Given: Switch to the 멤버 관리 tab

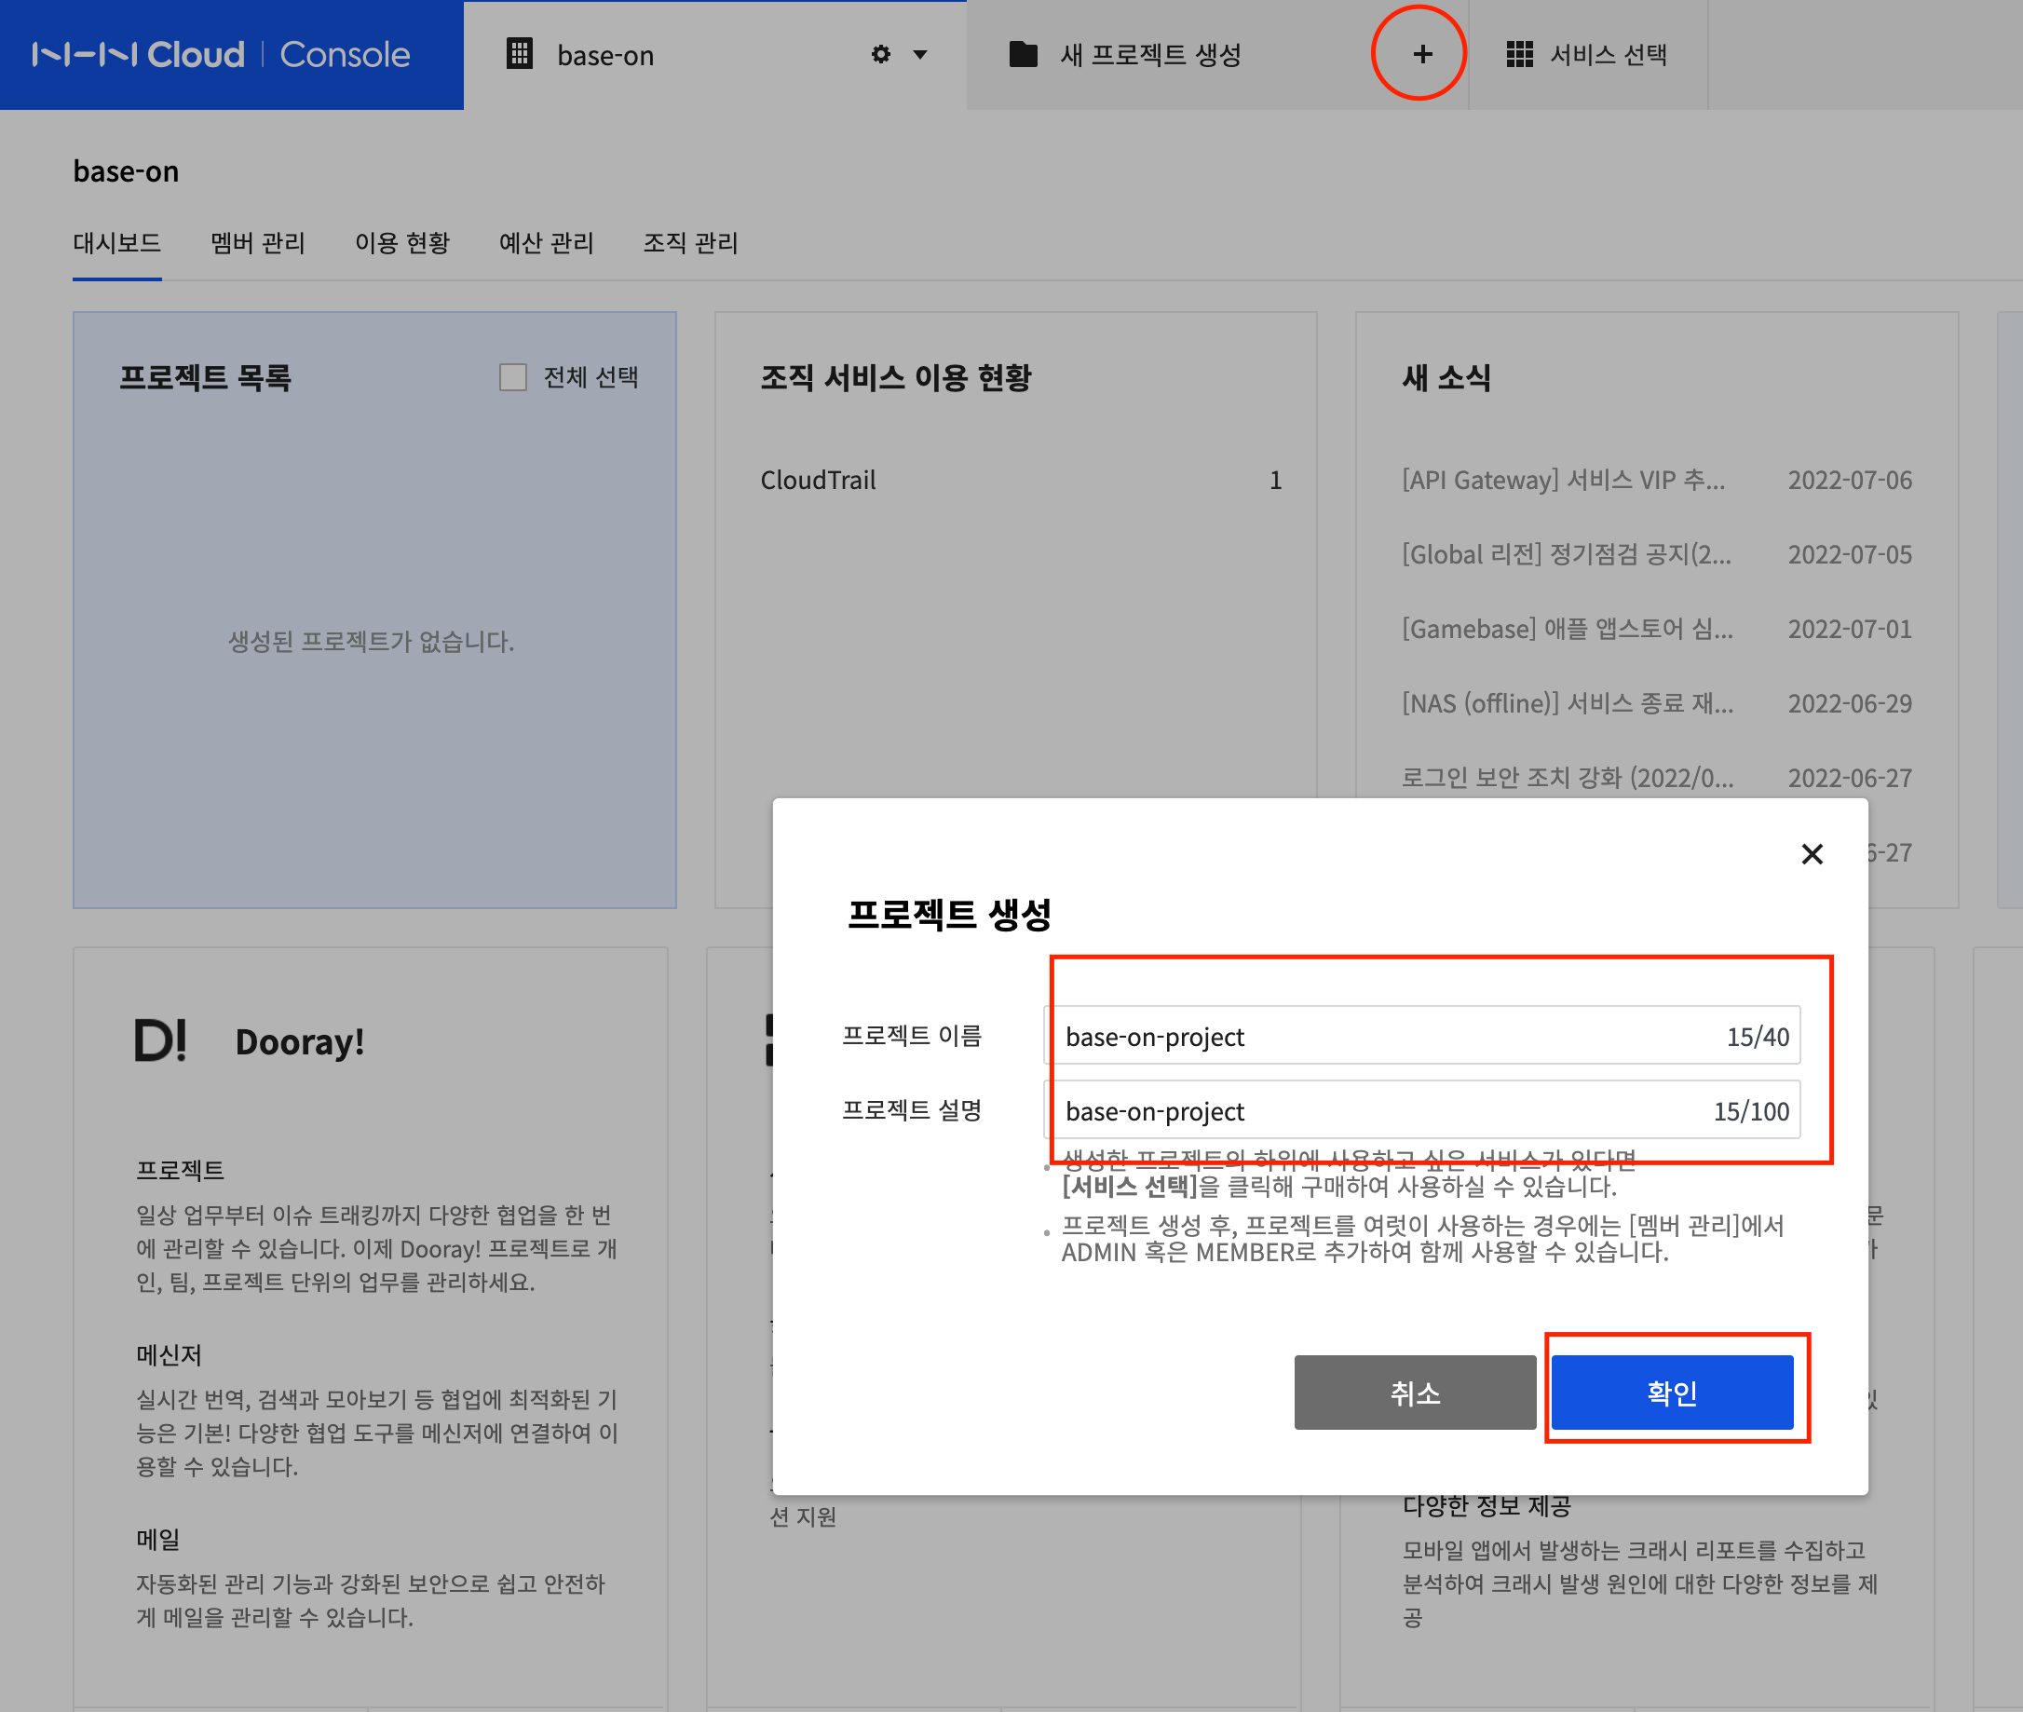Looking at the screenshot, I should pyautogui.click(x=257, y=242).
